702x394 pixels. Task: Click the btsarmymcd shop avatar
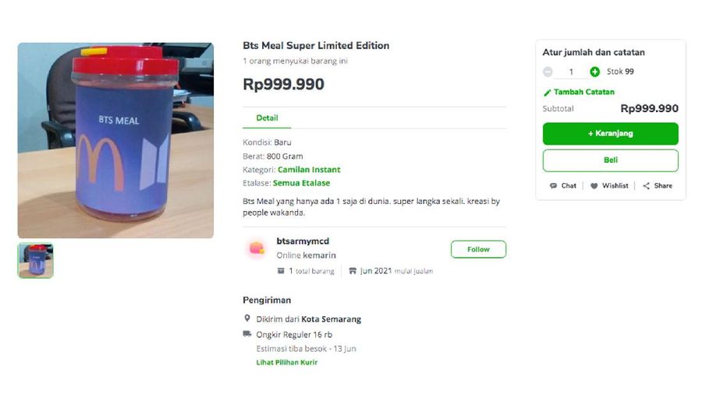coord(257,249)
